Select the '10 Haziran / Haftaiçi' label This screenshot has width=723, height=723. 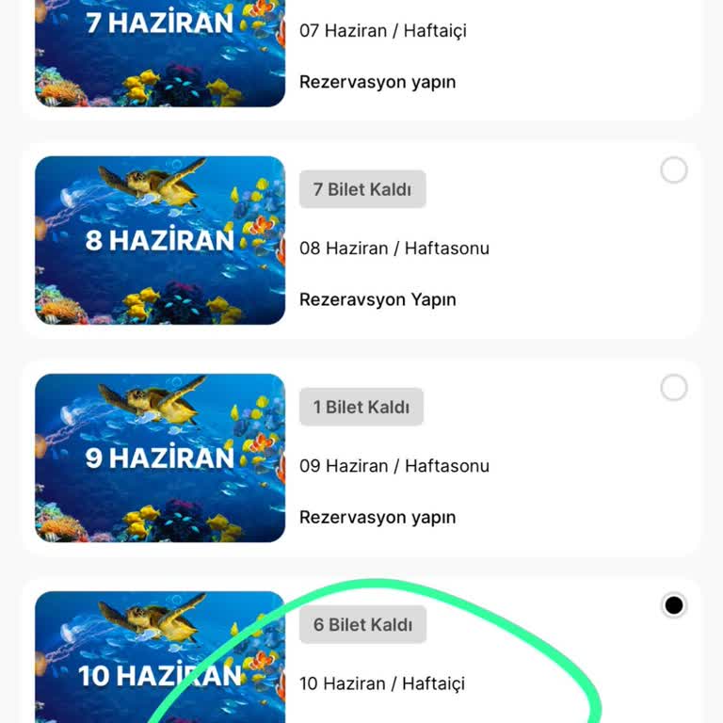pyautogui.click(x=382, y=683)
